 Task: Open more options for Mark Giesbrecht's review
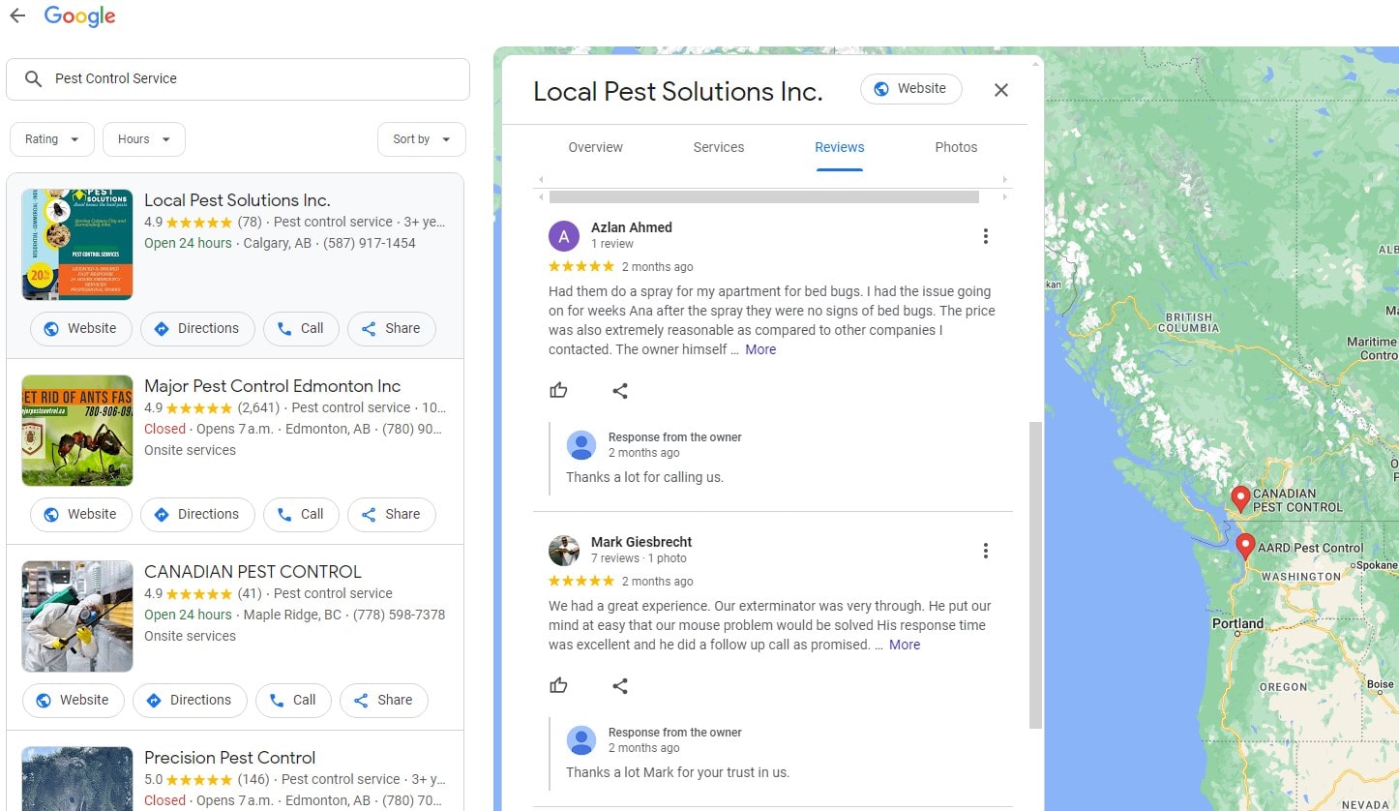click(x=985, y=551)
